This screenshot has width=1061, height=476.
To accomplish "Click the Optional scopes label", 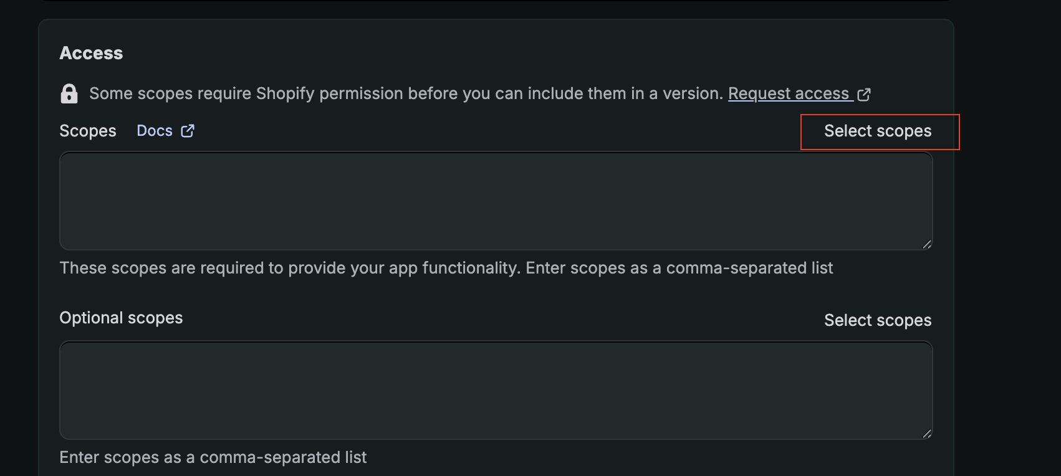I will point(121,318).
